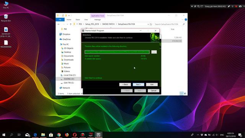This screenshot has height=138, width=245.
Task: Open the Explorer help icon
Action: [x=186, y=20]
